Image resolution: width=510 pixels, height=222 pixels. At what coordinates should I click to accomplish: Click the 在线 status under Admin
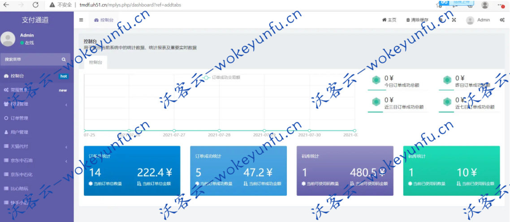click(x=27, y=43)
